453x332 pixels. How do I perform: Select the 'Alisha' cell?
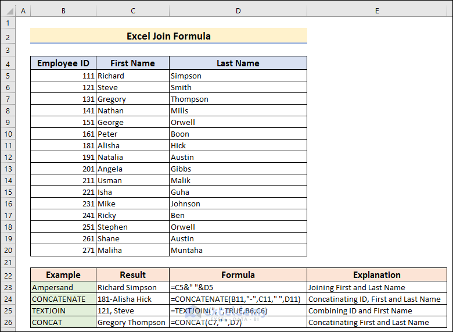[x=132, y=145]
